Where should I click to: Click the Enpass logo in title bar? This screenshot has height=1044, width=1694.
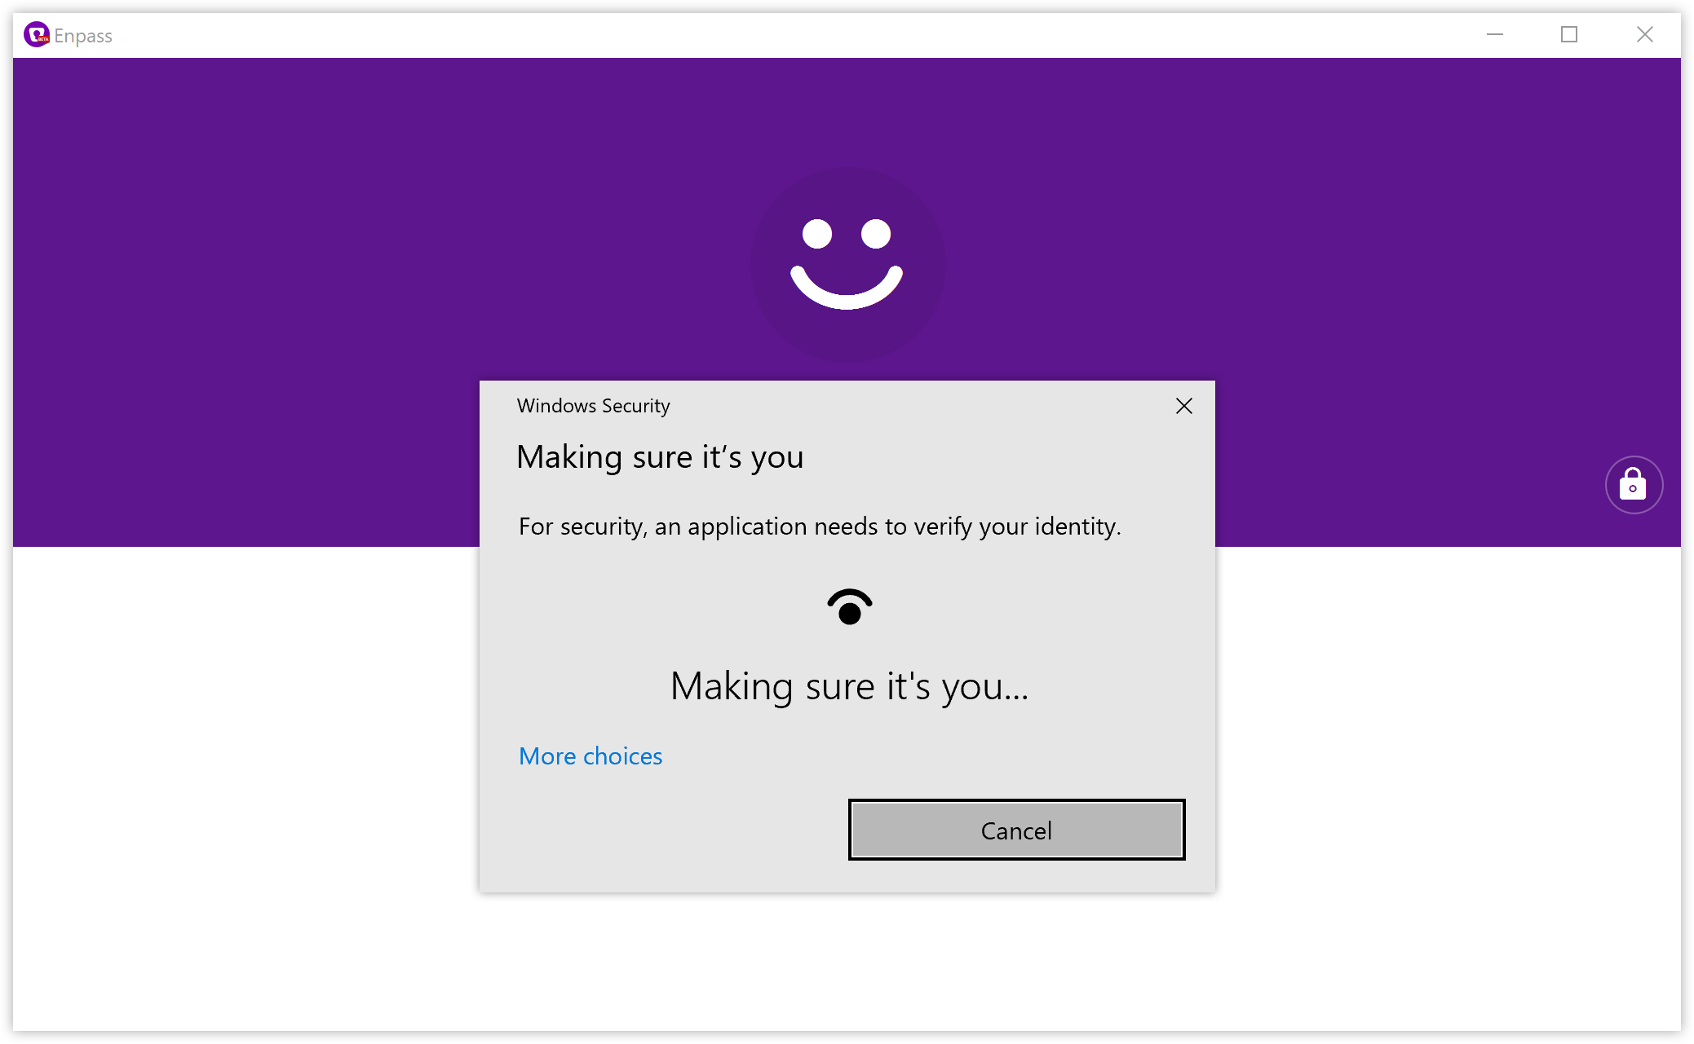pos(37,34)
